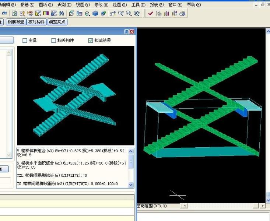Open the 工具(T) menu
This screenshot has width=270, height=221.
click(x=138, y=5)
